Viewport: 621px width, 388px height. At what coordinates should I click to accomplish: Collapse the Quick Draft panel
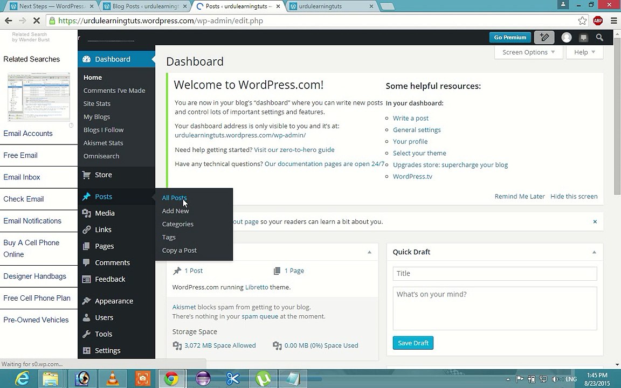594,252
